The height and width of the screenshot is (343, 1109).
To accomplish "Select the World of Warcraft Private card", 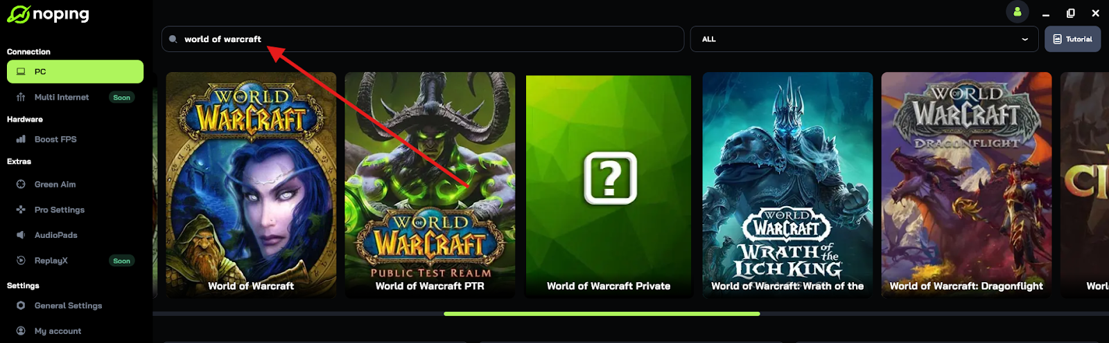I will pos(609,185).
